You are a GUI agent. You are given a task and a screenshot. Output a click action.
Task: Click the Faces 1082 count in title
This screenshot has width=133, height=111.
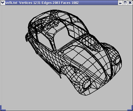[70, 3]
